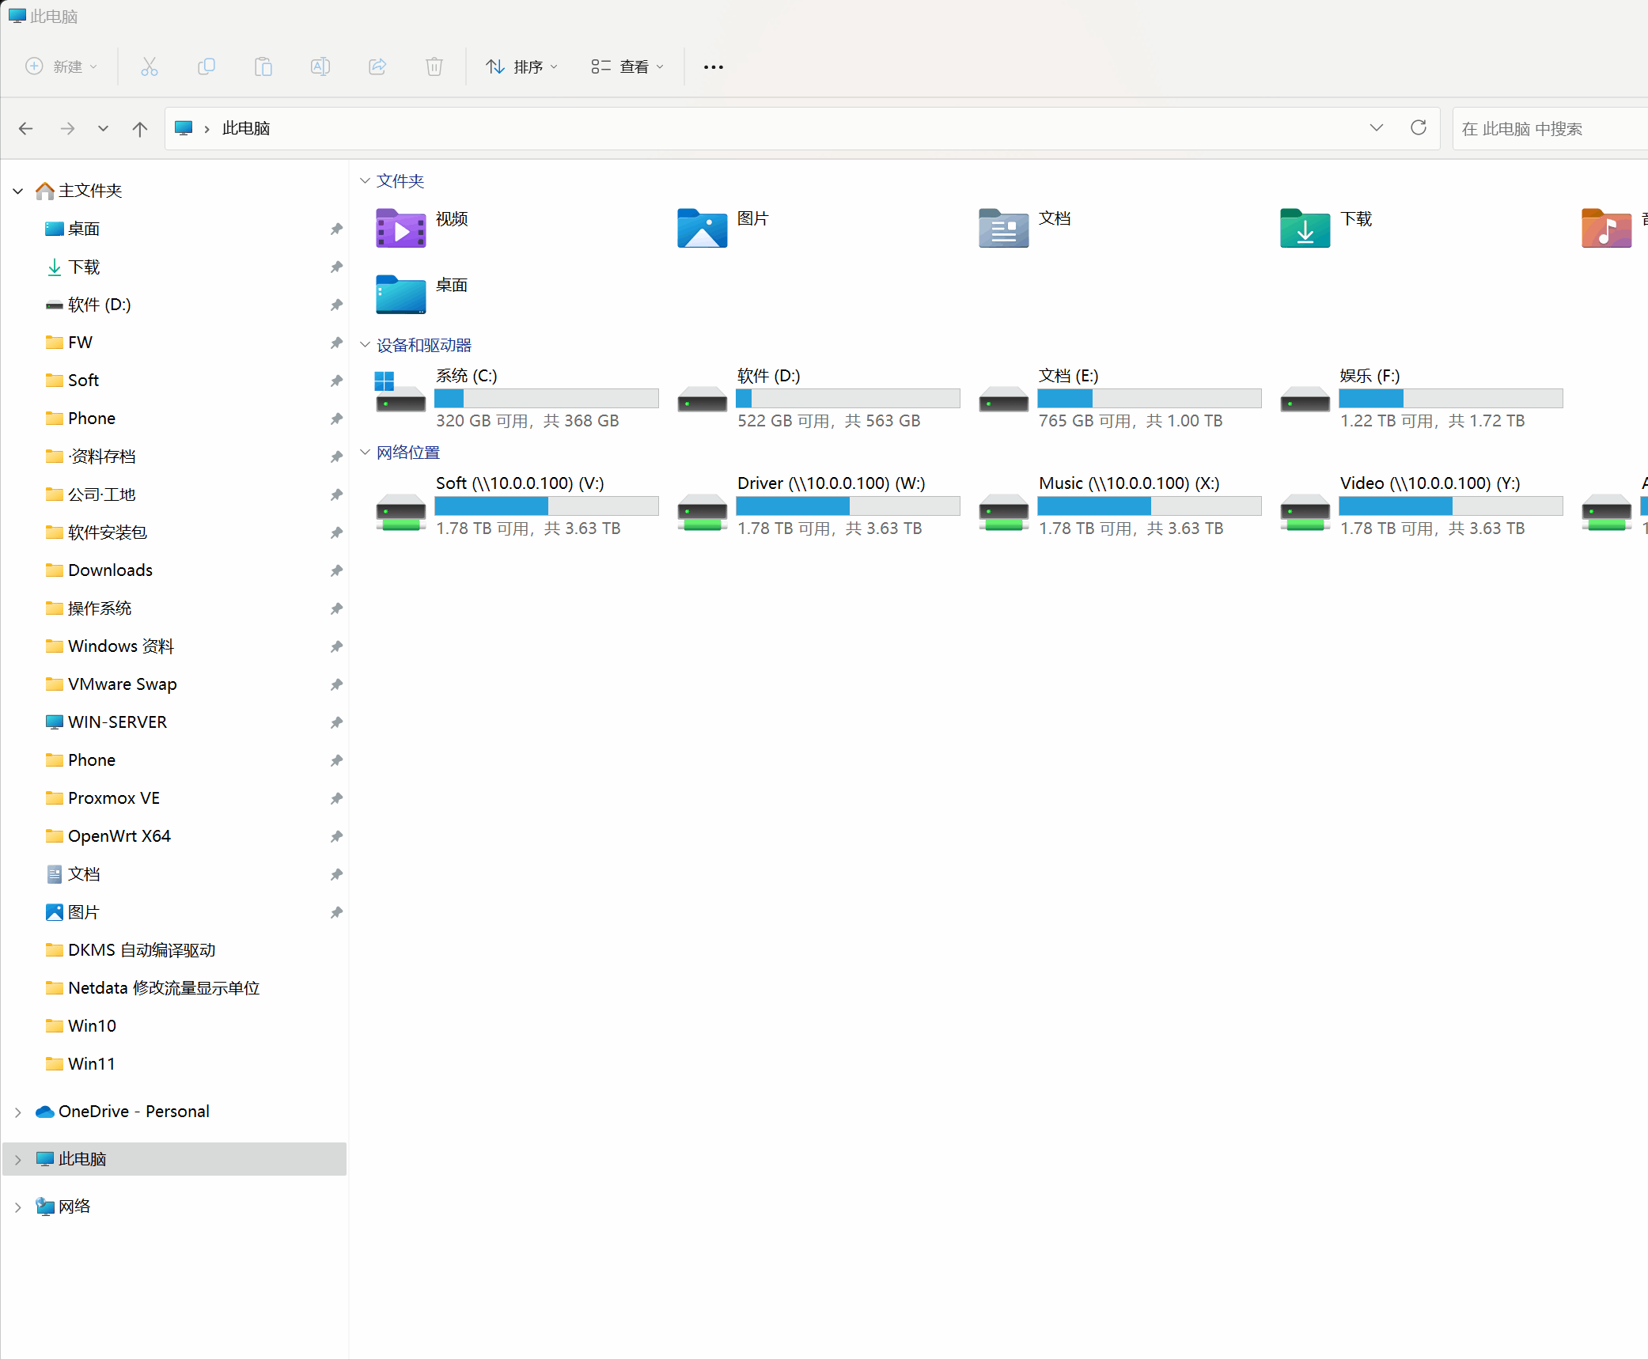Open the See more (...) menu
Image resolution: width=1648 pixels, height=1360 pixels.
point(713,66)
